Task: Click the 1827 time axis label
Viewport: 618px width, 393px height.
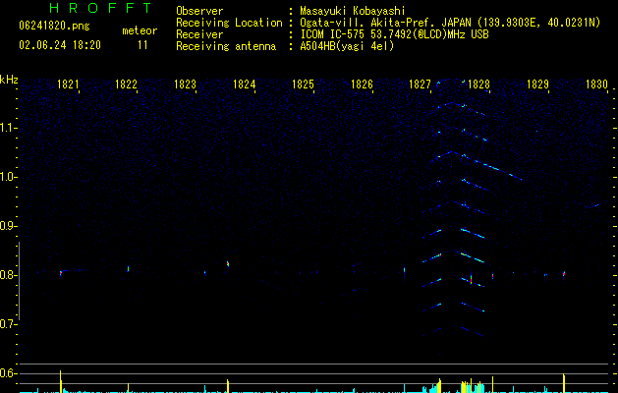Action: coord(421,84)
